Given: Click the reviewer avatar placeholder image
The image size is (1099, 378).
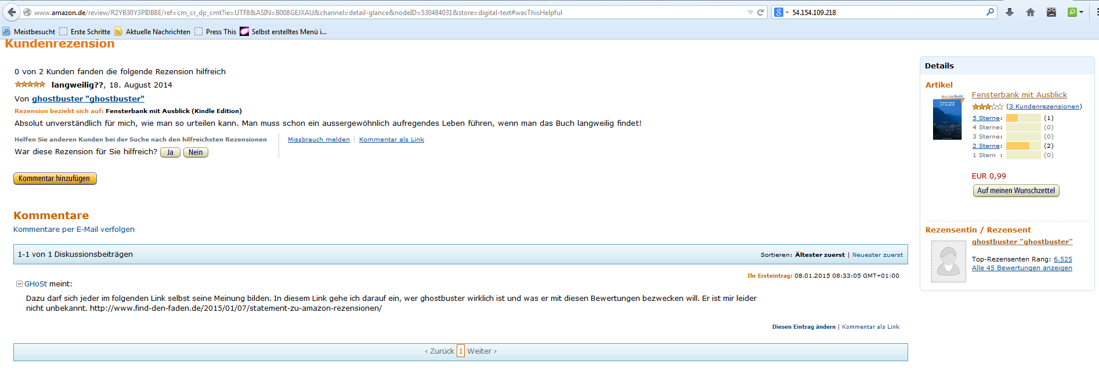Looking at the screenshot, I should pyautogui.click(x=949, y=261).
